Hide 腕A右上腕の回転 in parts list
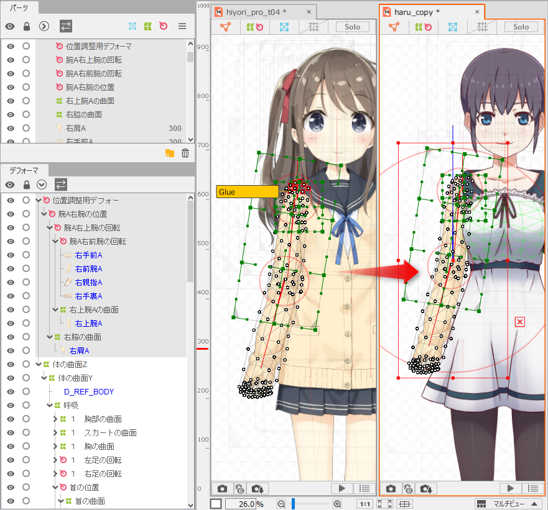 [x=11, y=60]
